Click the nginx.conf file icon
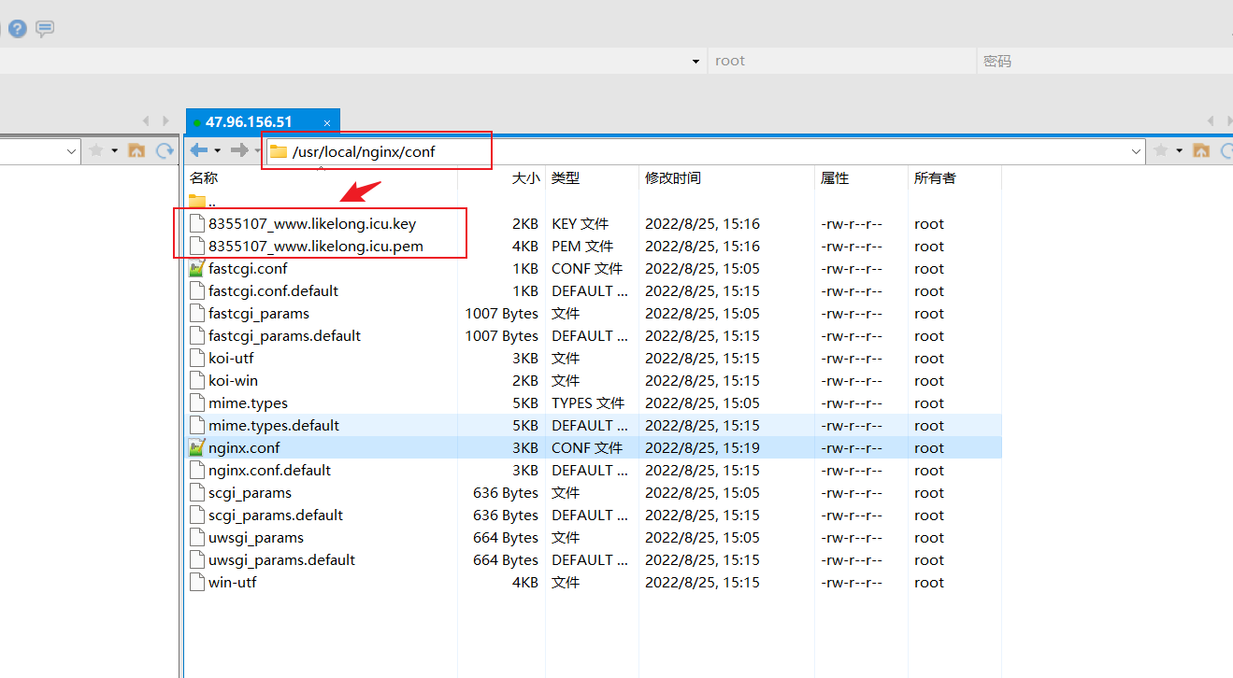The height and width of the screenshot is (678, 1233). [x=196, y=447]
